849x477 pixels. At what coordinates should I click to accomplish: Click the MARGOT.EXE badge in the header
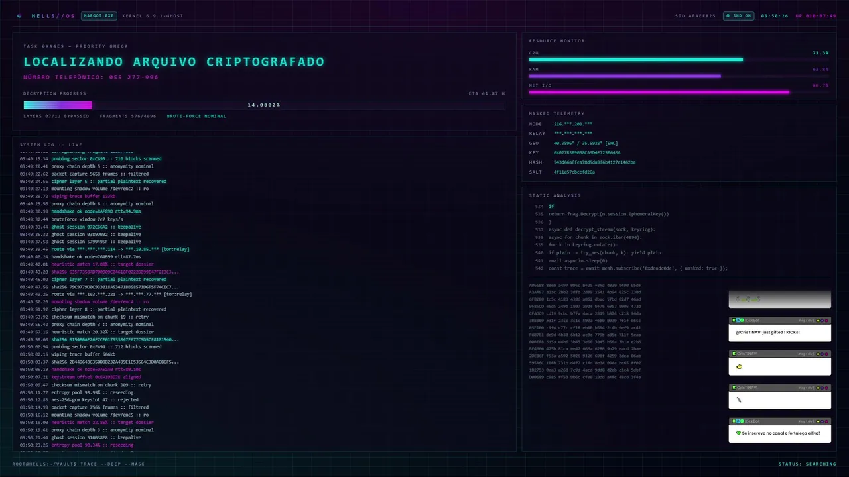point(99,15)
